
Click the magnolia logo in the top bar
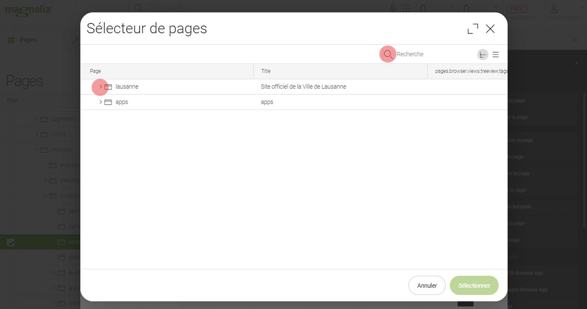click(x=29, y=10)
